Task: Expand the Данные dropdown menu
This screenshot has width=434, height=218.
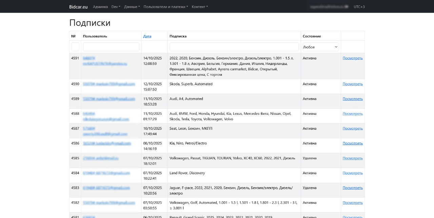Action: [132, 7]
